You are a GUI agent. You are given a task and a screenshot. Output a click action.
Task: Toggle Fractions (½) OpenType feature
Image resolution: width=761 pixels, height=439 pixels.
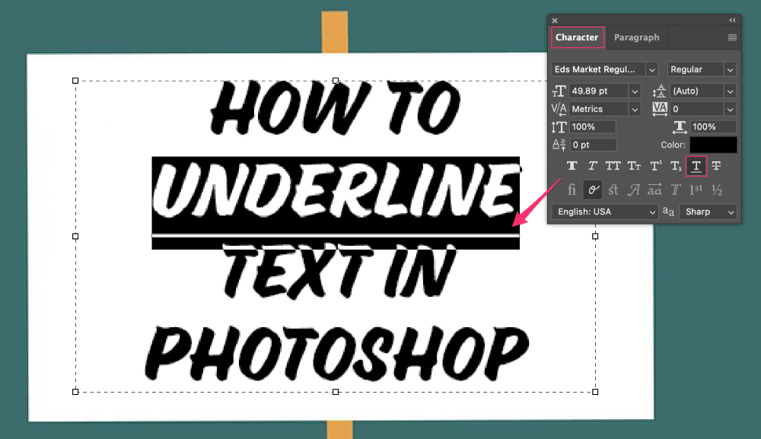click(x=718, y=189)
